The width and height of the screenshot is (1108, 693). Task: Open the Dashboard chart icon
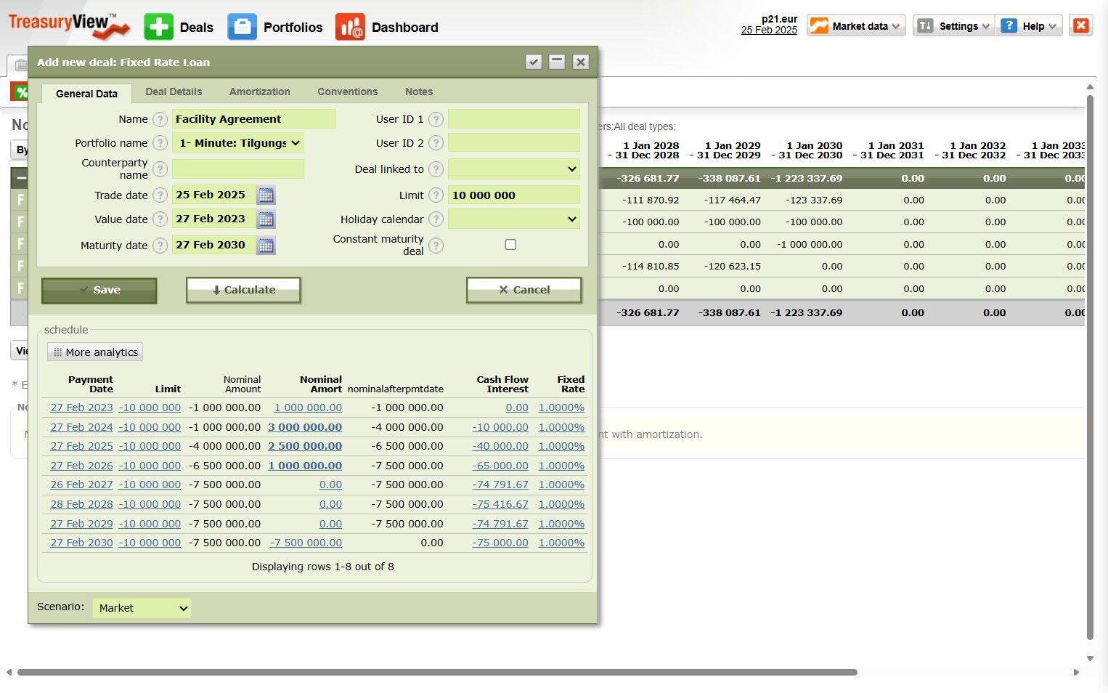(350, 27)
